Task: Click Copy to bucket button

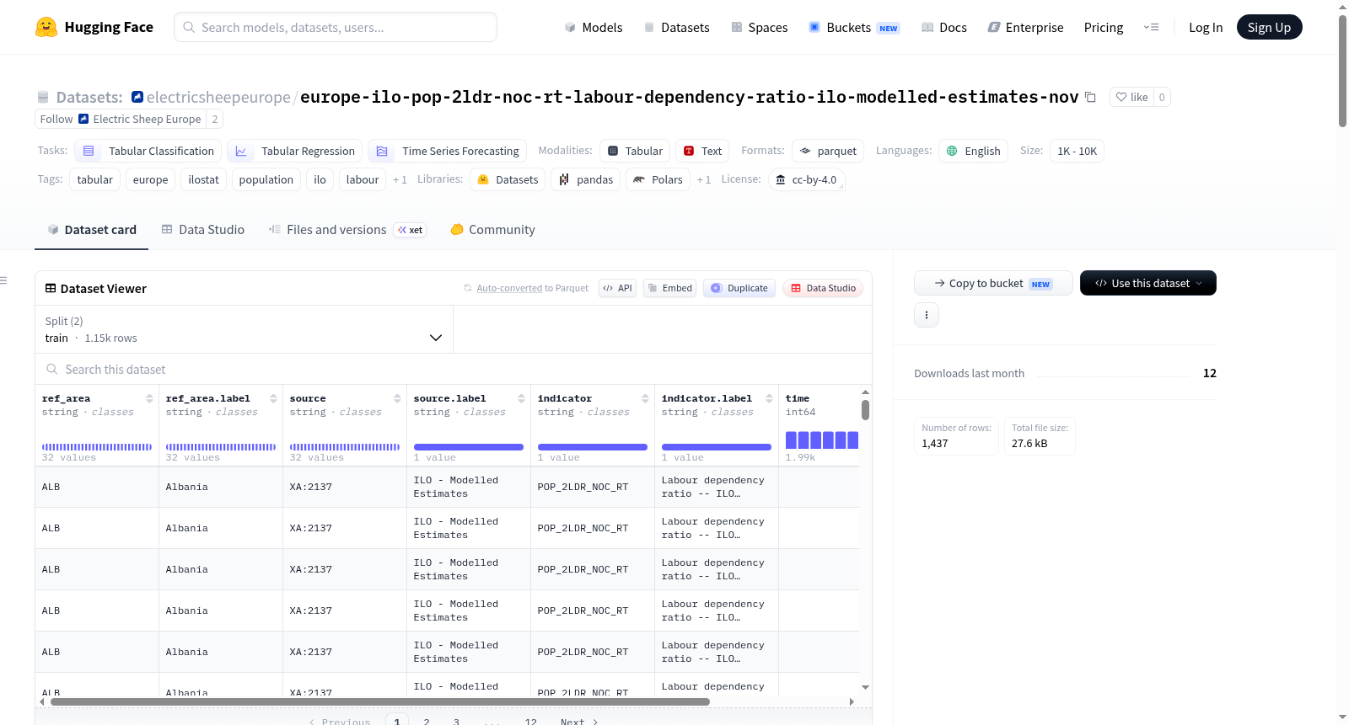Action: 993,283
